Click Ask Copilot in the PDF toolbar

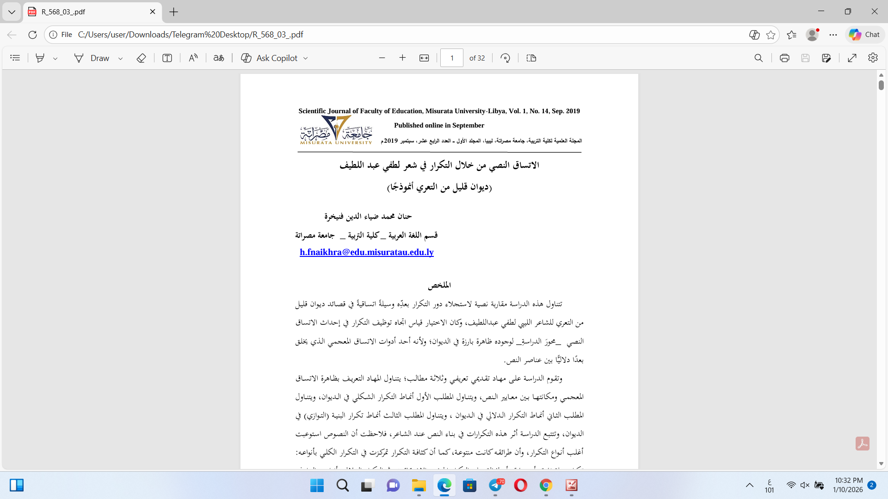click(269, 58)
